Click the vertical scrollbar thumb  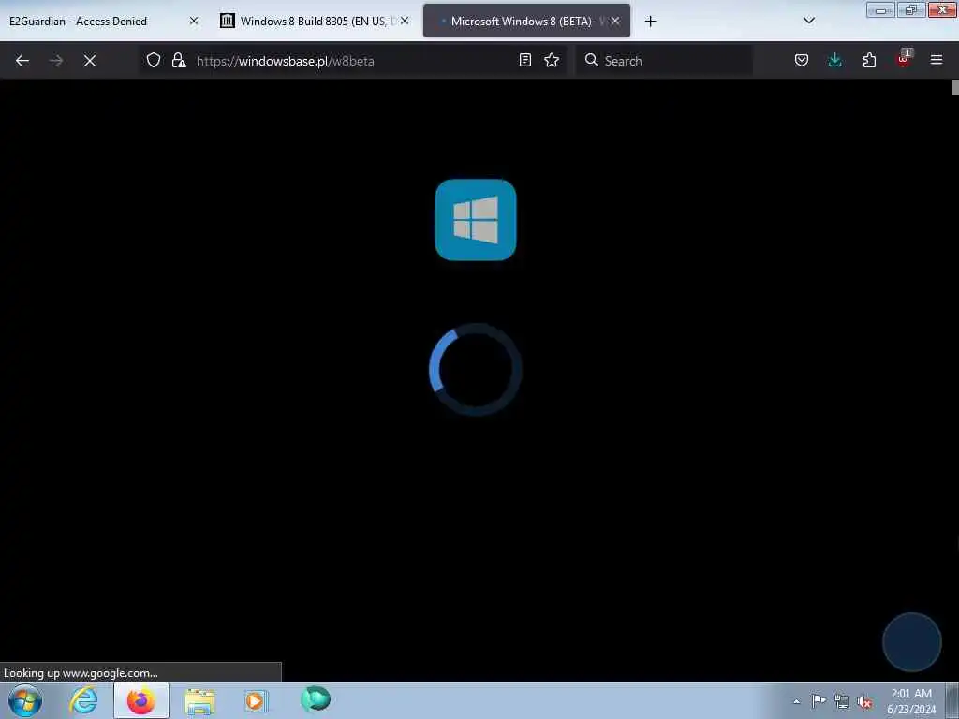[x=954, y=87]
